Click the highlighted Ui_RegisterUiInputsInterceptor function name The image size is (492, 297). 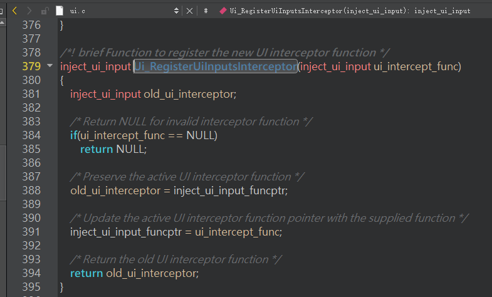tap(216, 66)
